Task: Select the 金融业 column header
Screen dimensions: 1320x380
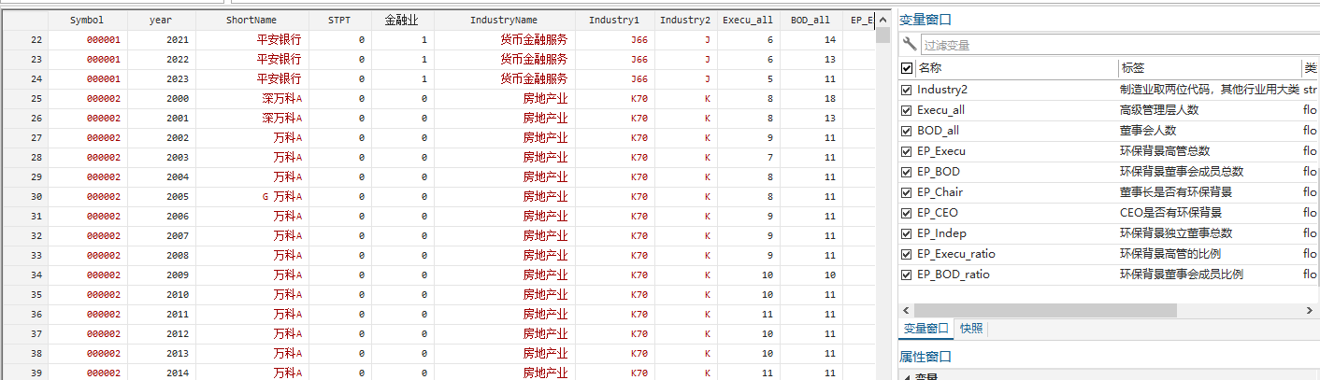Action: point(402,20)
